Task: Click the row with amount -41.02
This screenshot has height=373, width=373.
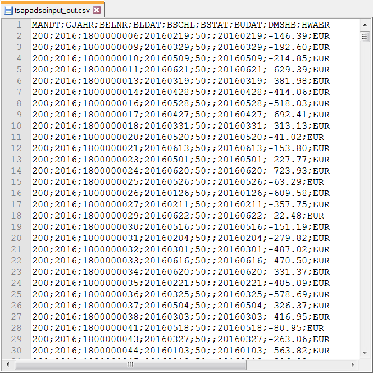Action: (178, 137)
